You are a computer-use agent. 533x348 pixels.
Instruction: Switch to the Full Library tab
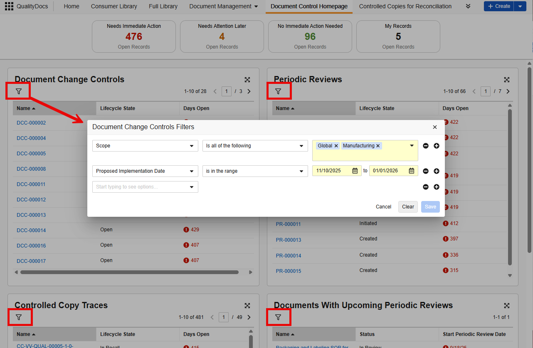pyautogui.click(x=163, y=6)
